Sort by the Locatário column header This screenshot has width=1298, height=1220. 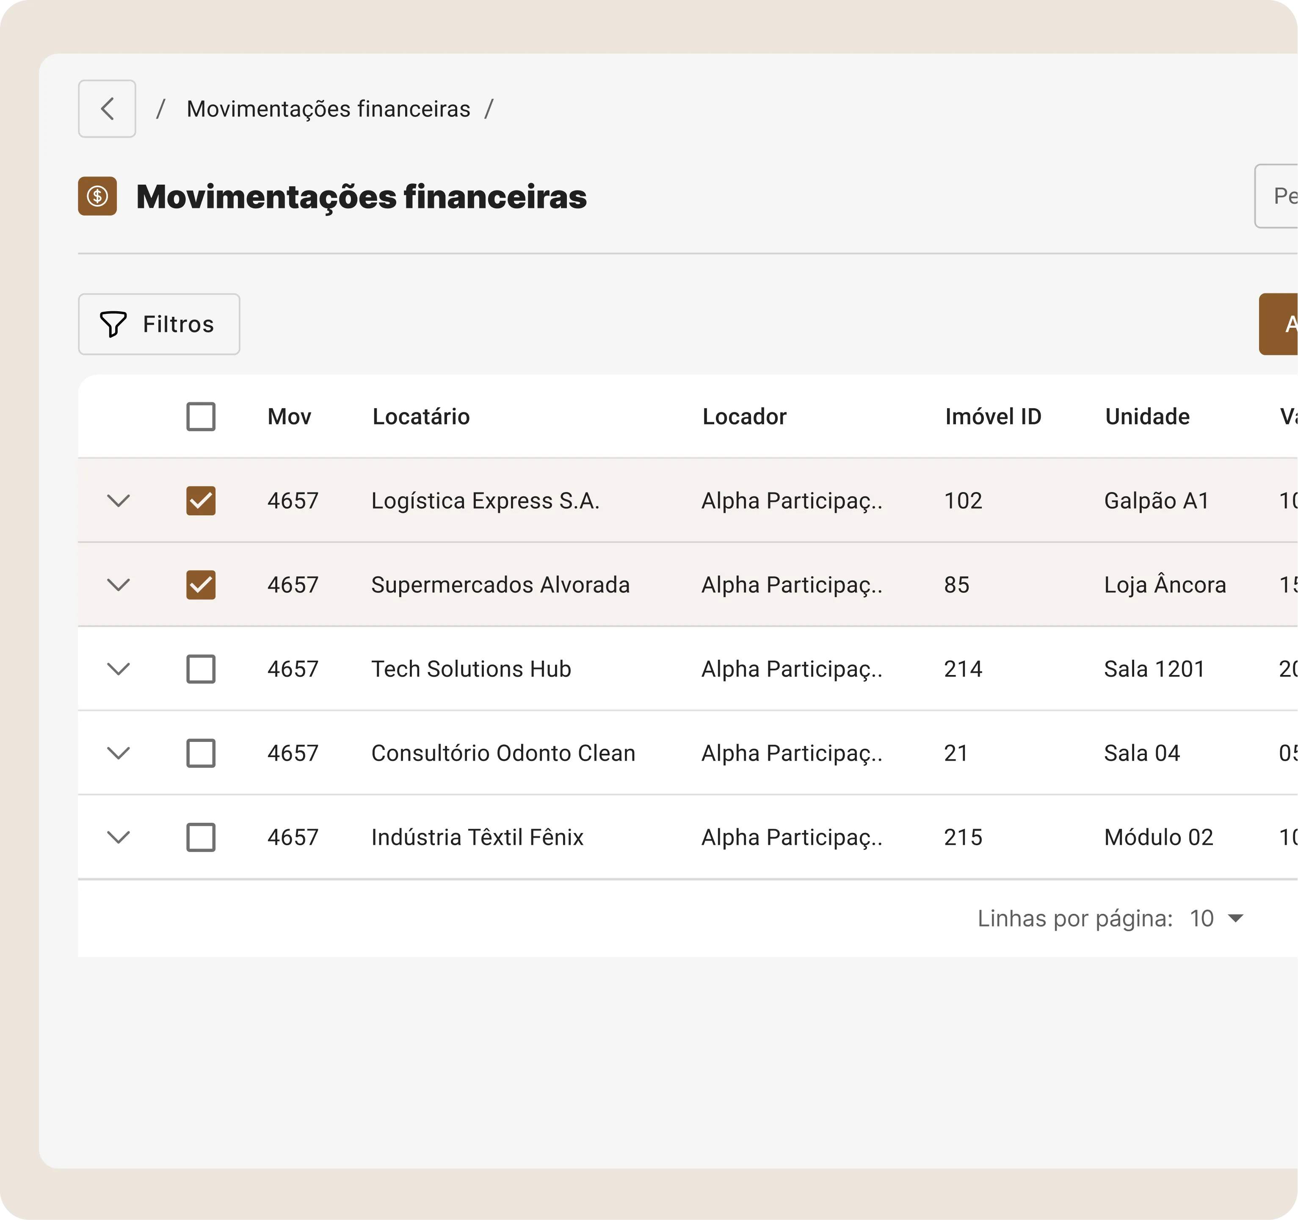[420, 417]
